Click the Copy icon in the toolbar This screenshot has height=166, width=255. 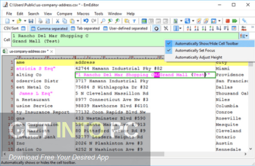[x=65, y=21]
